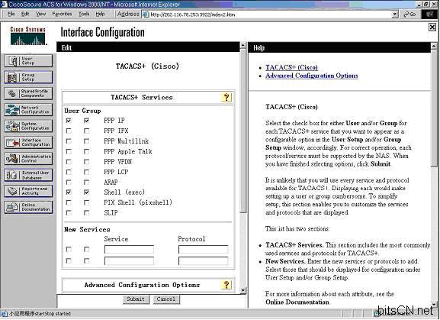Toggle Group checkbox for Shell (exec)
440x320 pixels.
coord(86,192)
